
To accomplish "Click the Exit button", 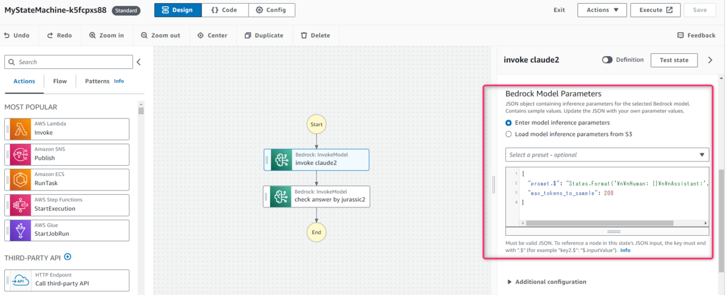I will pyautogui.click(x=560, y=10).
